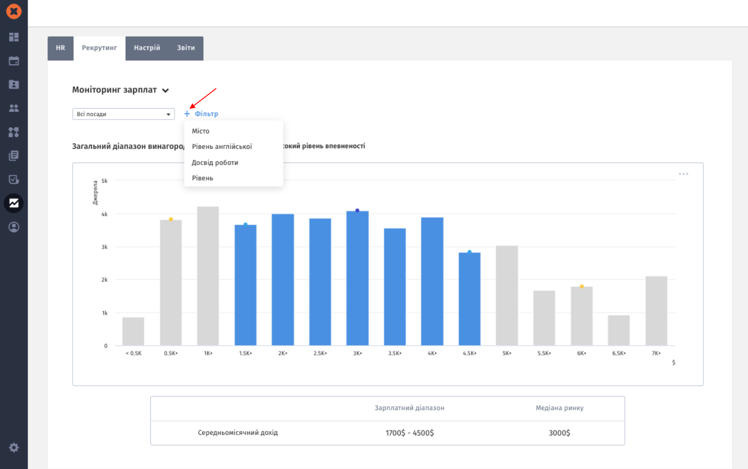748x469 pixels.
Task: Select 'Місто' from the filter menu
Action: click(201, 131)
